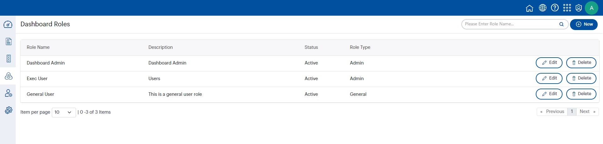Click the 'General' role type cell

[x=358, y=94]
